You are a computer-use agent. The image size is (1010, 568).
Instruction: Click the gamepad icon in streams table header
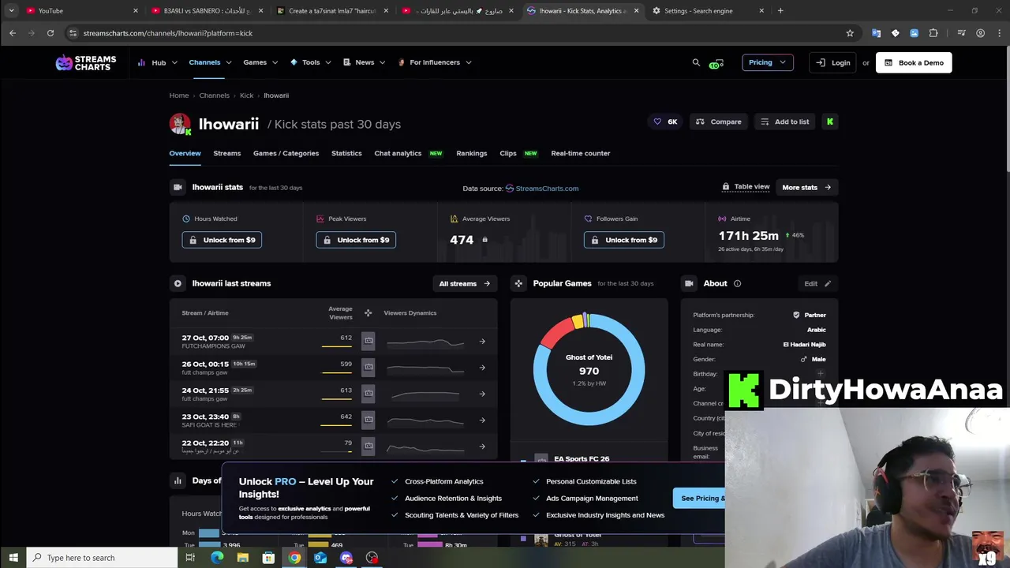(x=368, y=313)
